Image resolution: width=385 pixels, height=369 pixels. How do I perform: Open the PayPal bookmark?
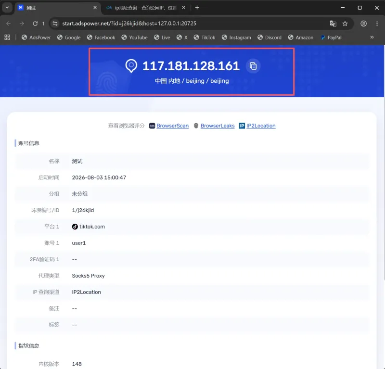331,38
